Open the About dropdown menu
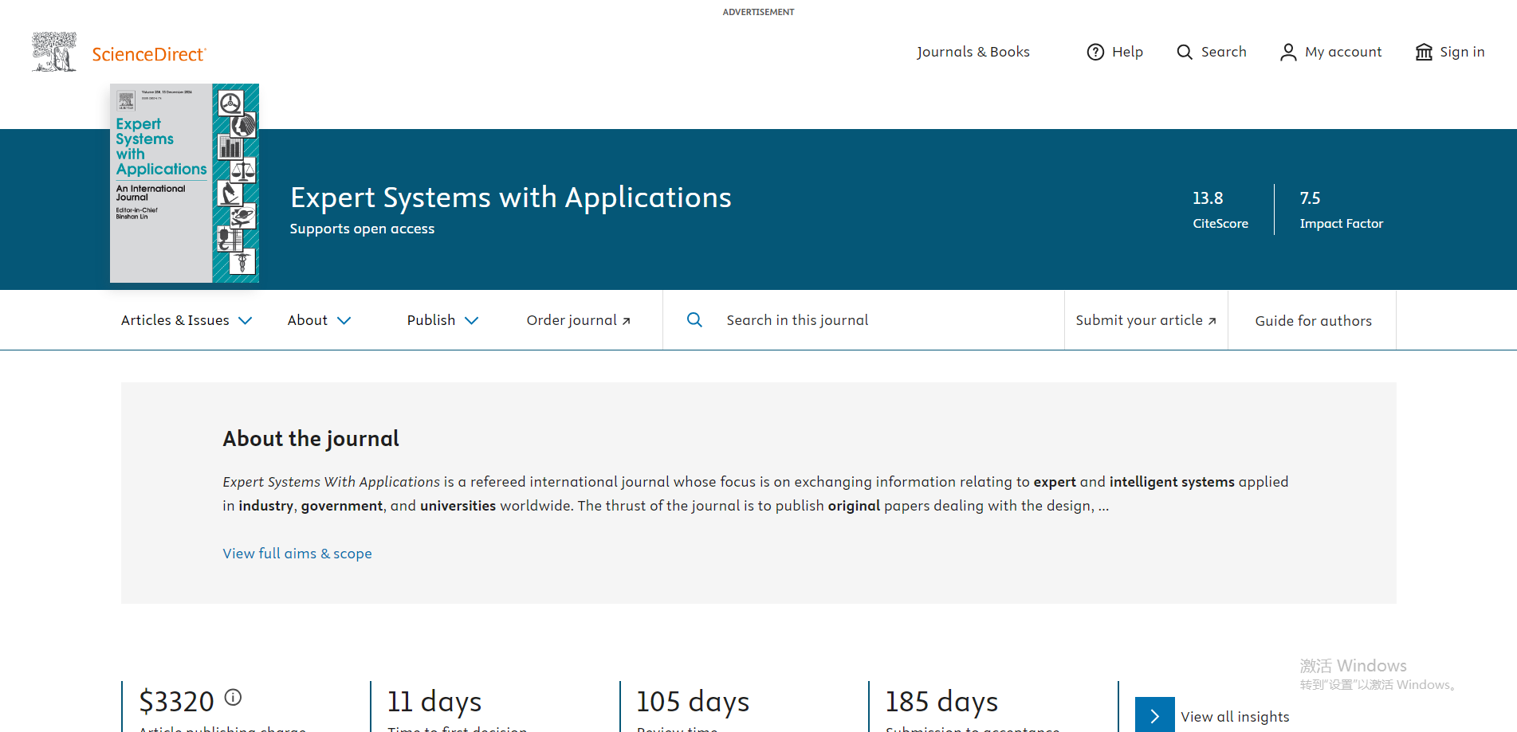 pos(319,320)
